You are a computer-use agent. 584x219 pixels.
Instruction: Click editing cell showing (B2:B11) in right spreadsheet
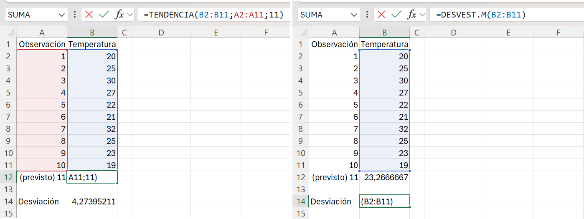tap(384, 201)
